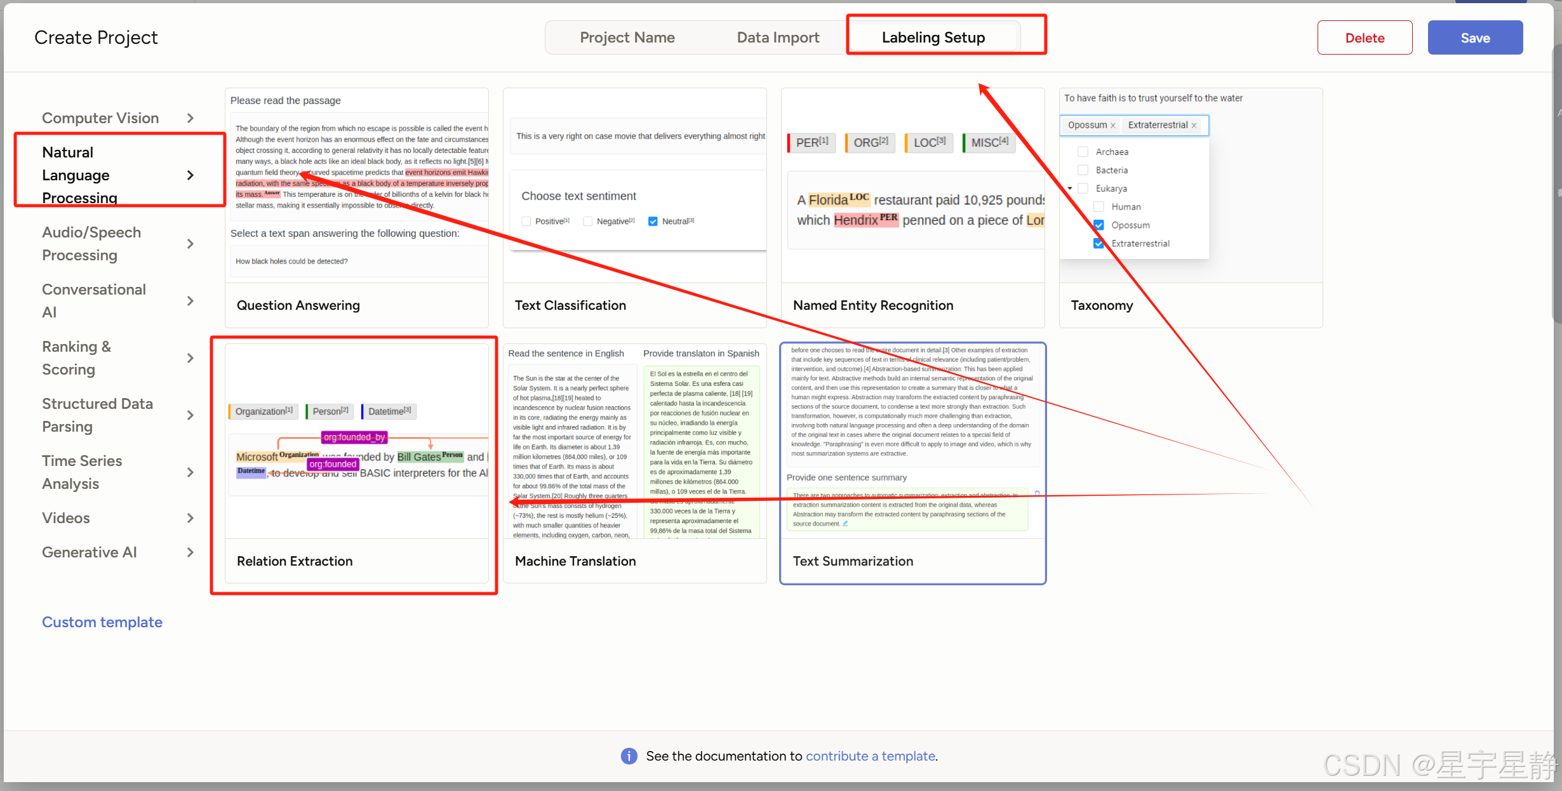The width and height of the screenshot is (1562, 791).
Task: Check the Positive sentiment checkbox
Action: (526, 222)
